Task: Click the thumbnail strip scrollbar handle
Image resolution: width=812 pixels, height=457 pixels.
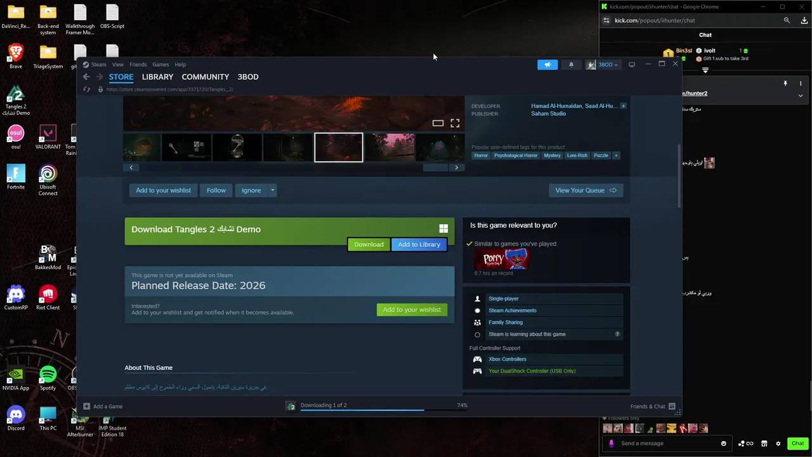Action: coord(435,168)
